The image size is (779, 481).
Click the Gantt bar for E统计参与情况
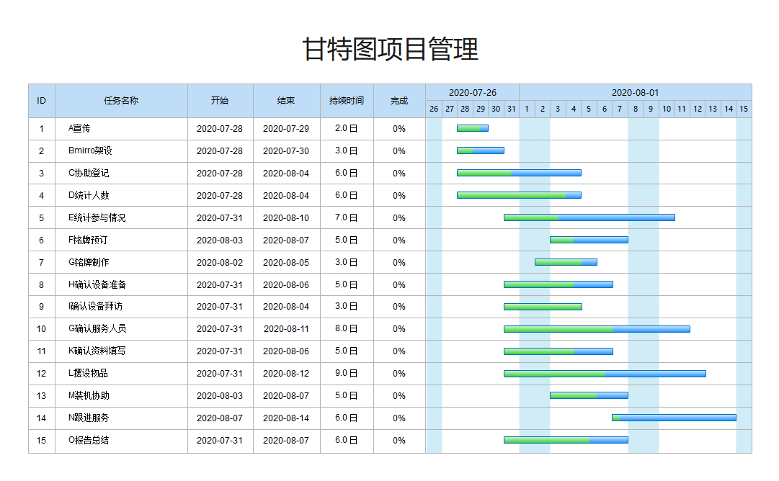coord(589,217)
